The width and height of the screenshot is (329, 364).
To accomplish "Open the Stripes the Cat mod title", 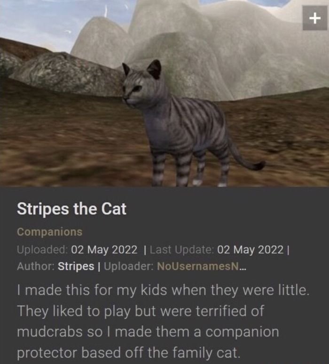I will [71, 209].
